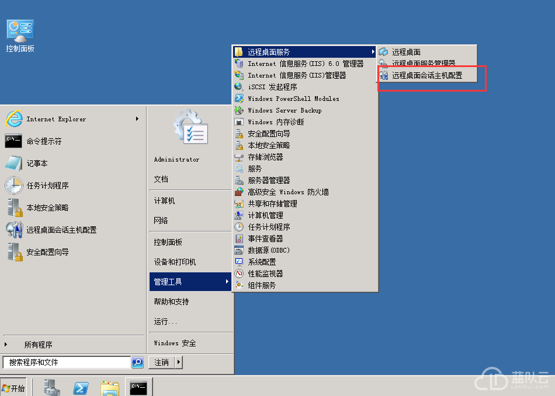Open Windows Explorer folder on taskbar
This screenshot has width=555, height=396.
110,388
